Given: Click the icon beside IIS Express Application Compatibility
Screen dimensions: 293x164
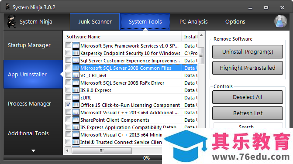Looking at the screenshot, I should tap(76, 127).
